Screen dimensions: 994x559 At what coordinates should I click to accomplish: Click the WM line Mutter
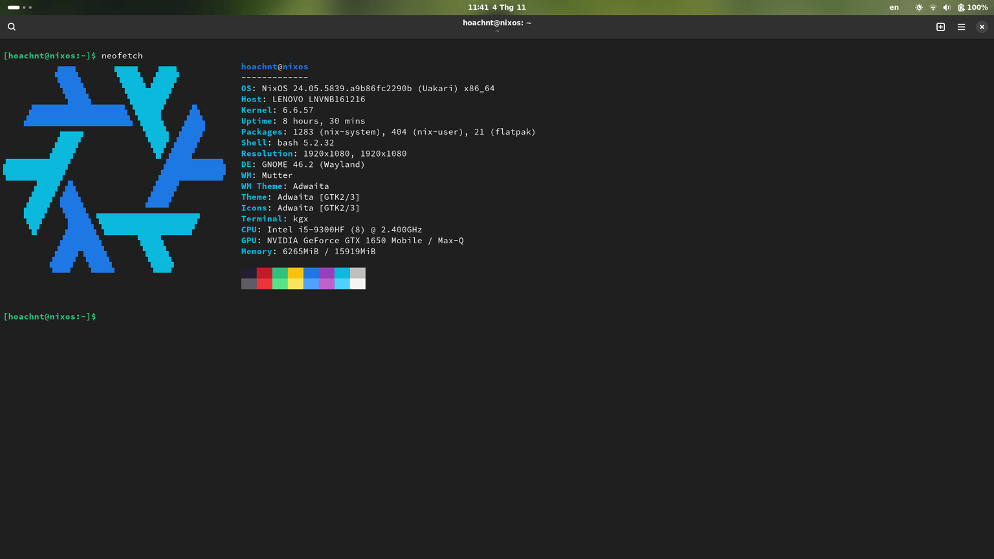[267, 175]
